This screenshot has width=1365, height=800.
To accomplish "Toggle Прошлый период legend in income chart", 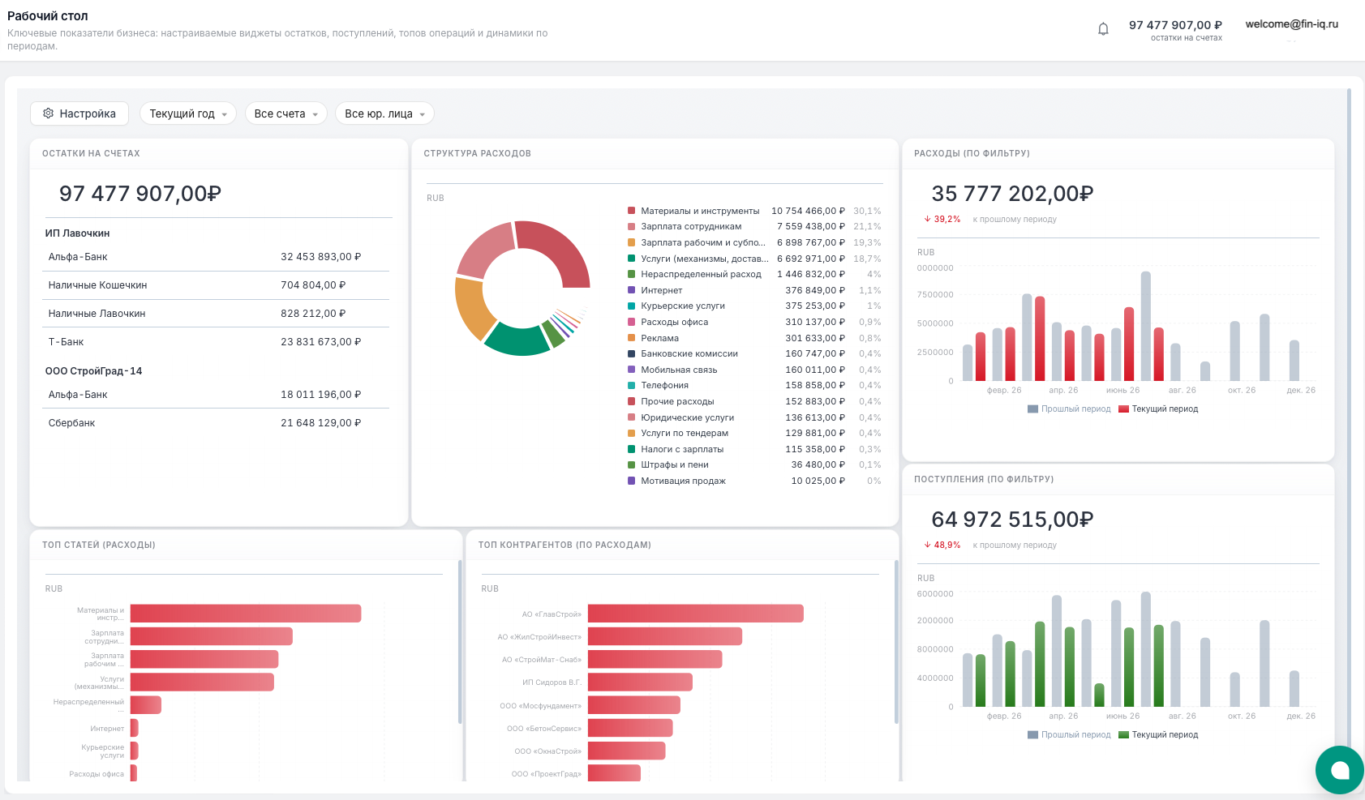I will click(x=1069, y=735).
